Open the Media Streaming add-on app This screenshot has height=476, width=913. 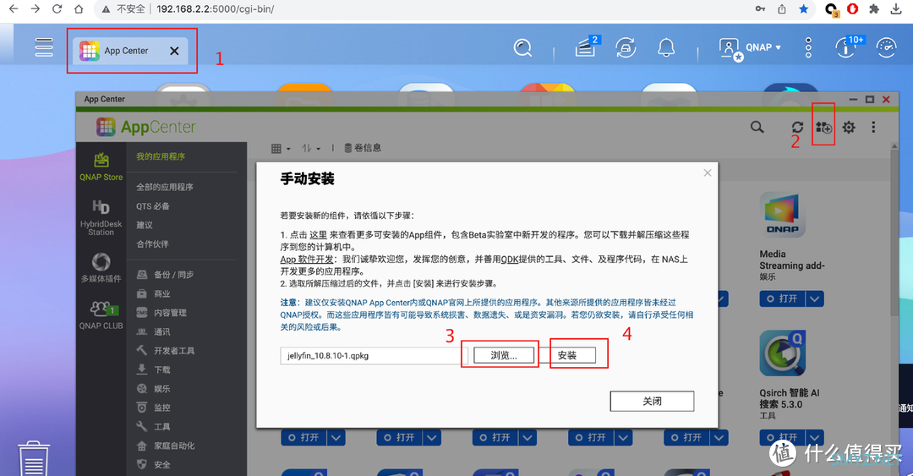click(783, 299)
